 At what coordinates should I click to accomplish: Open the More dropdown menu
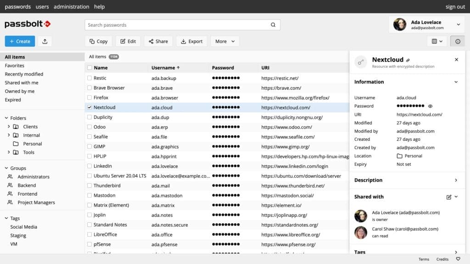coord(224,41)
